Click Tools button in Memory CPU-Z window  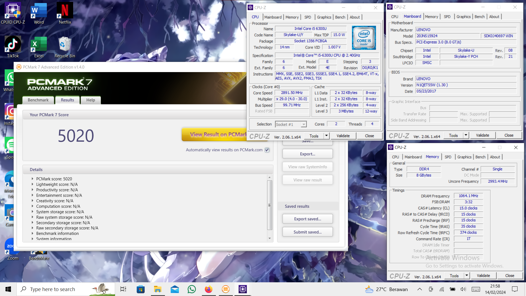coord(454,275)
